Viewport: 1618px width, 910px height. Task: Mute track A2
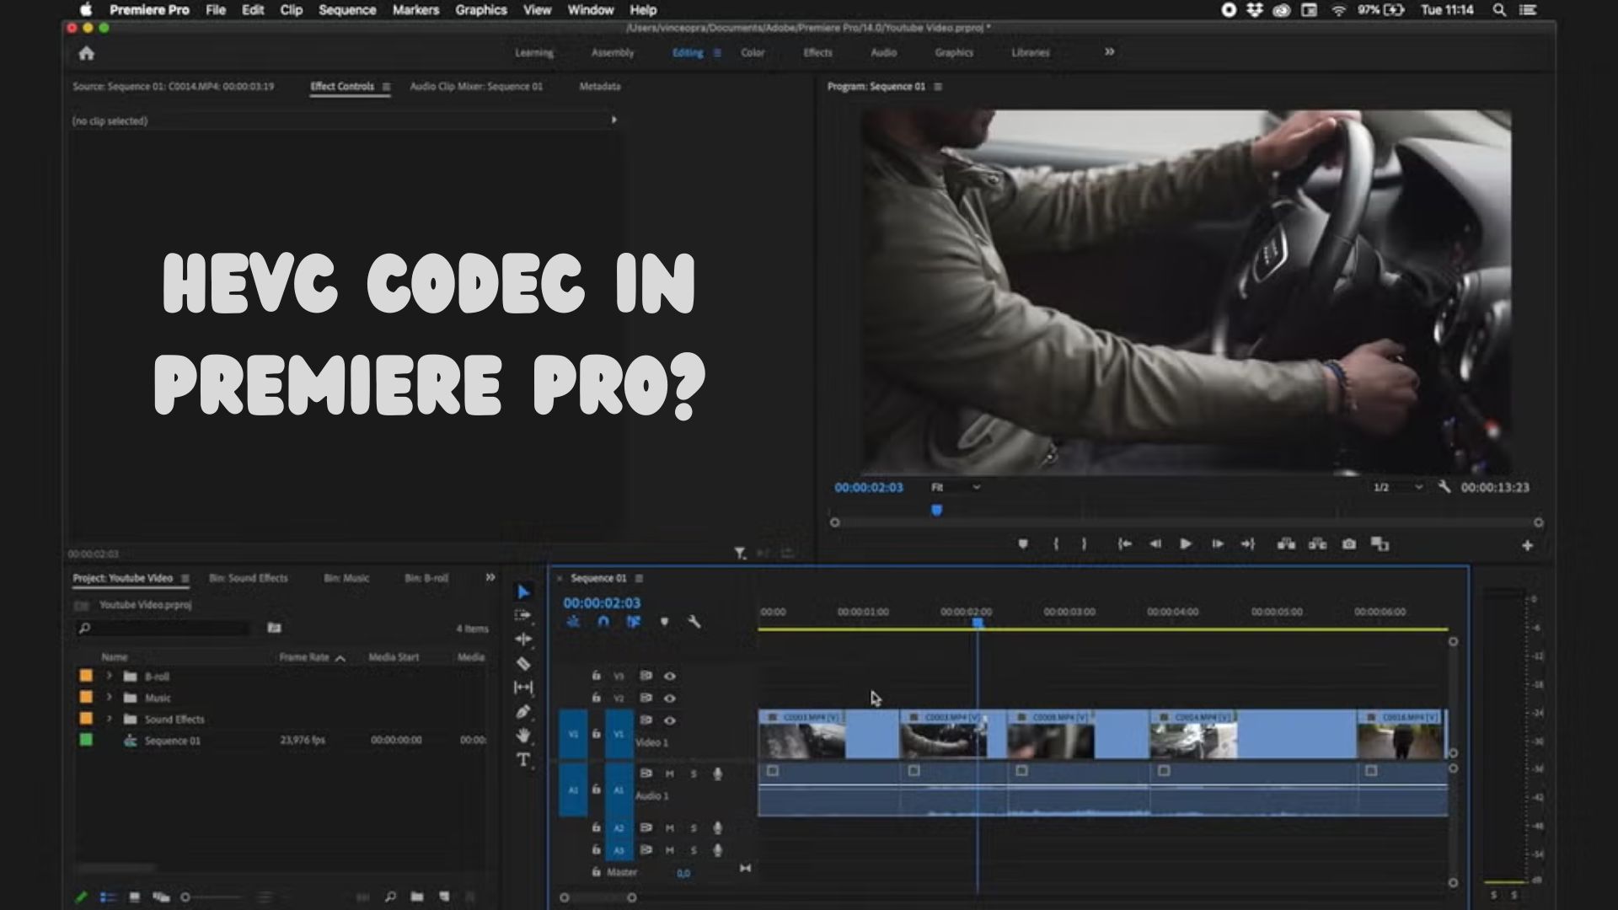(x=670, y=828)
